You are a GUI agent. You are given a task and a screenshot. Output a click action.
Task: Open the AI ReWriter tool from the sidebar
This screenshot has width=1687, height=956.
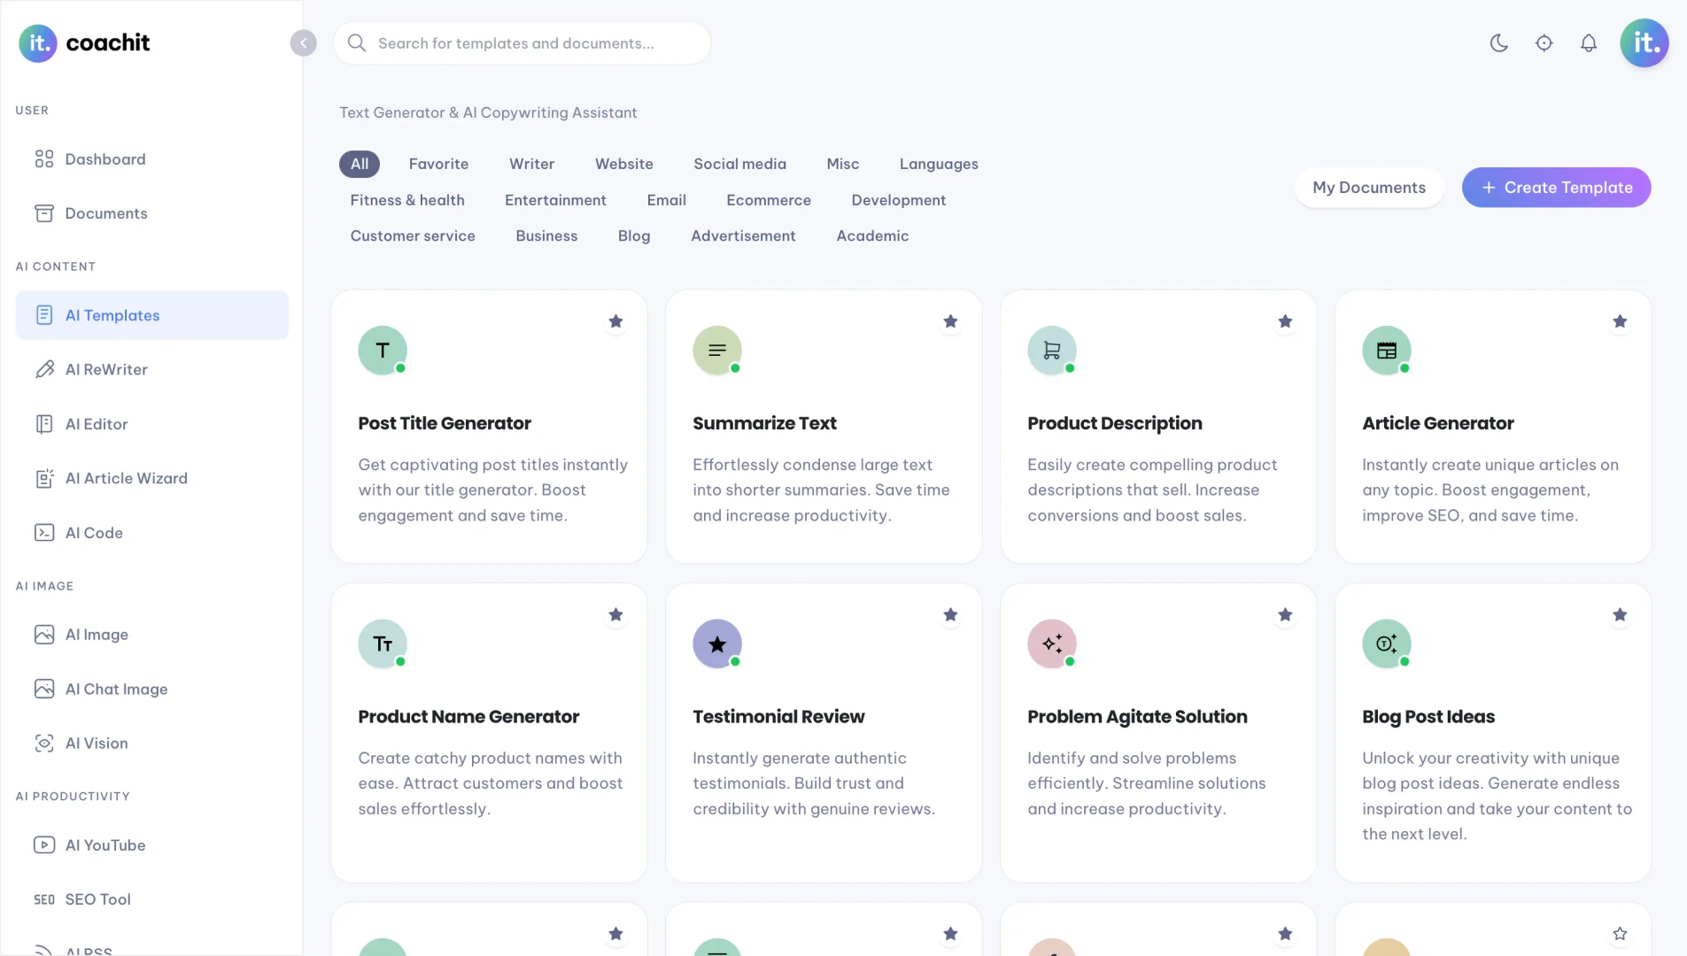click(106, 369)
